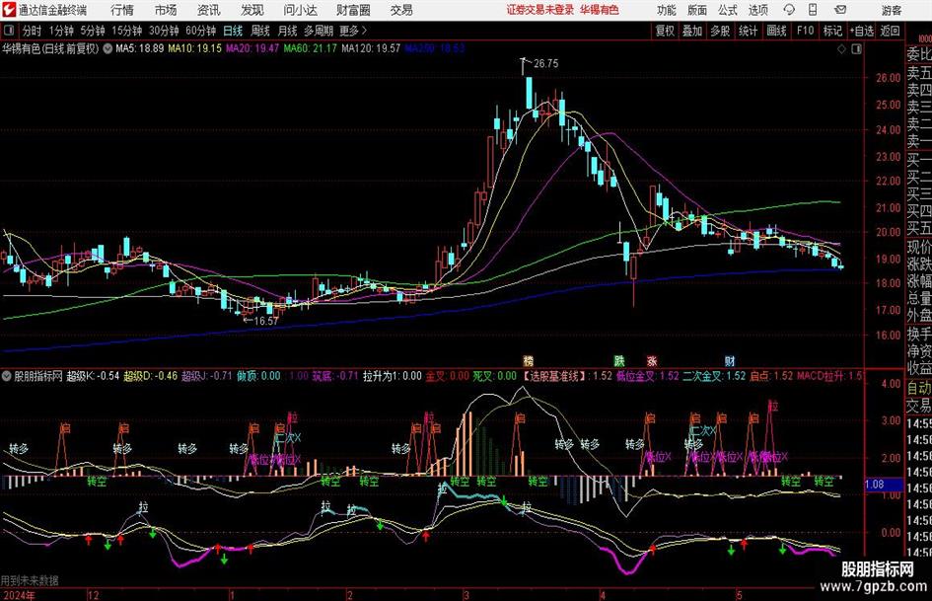Click the 画线 drawing tools button

776,31
